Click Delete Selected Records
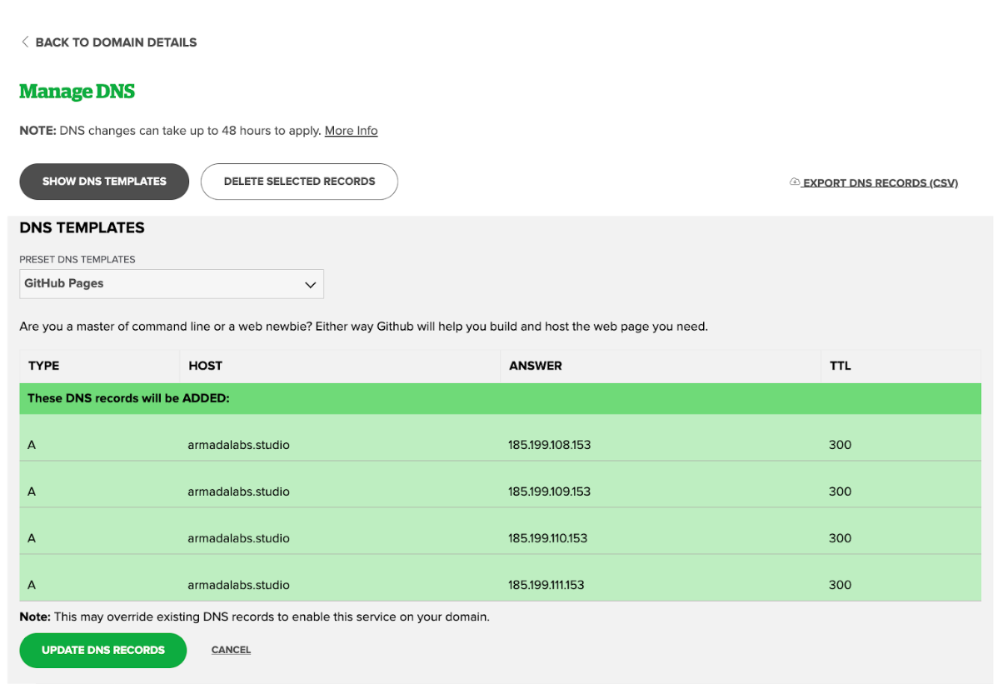 (299, 182)
